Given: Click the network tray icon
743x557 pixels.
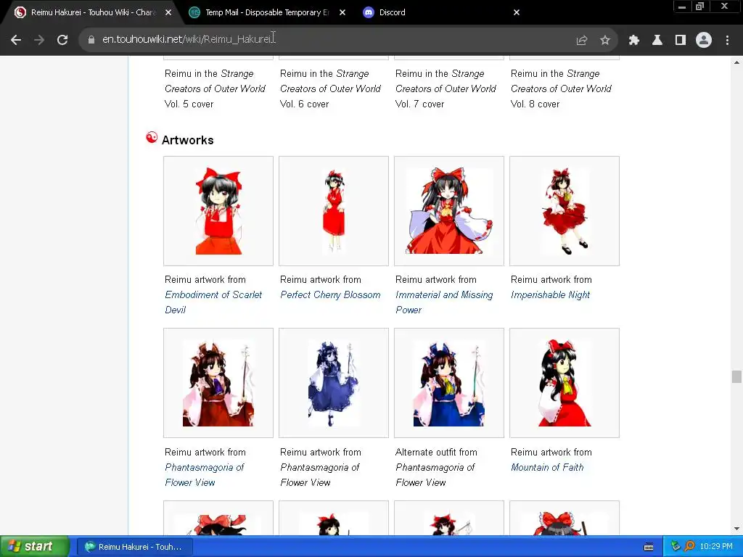Looking at the screenshot, I should pyautogui.click(x=676, y=547).
